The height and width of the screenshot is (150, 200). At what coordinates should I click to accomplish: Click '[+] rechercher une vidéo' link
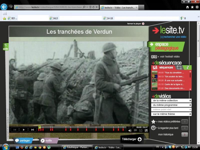point(173,37)
